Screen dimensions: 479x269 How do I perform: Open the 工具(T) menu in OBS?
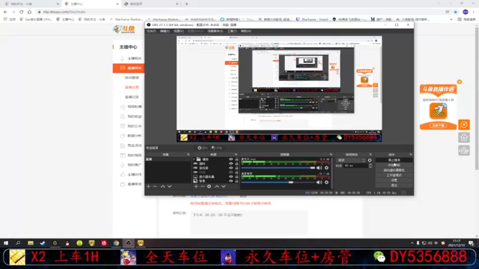232,31
